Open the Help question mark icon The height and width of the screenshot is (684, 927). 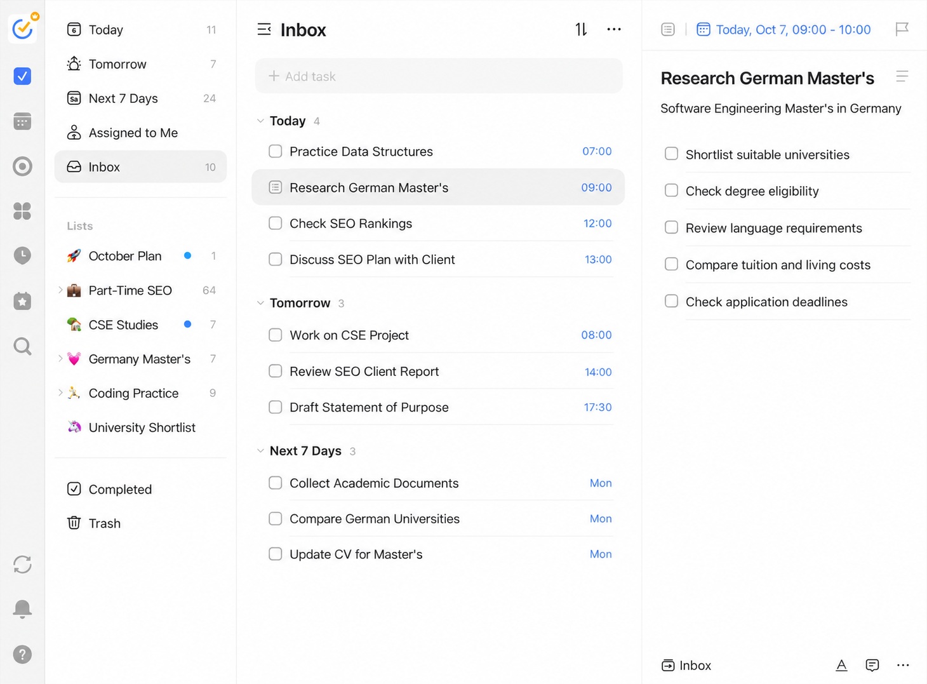(22, 654)
